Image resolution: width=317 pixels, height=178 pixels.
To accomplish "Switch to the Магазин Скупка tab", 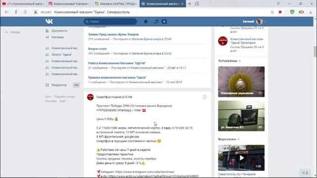I will tap(116, 3).
